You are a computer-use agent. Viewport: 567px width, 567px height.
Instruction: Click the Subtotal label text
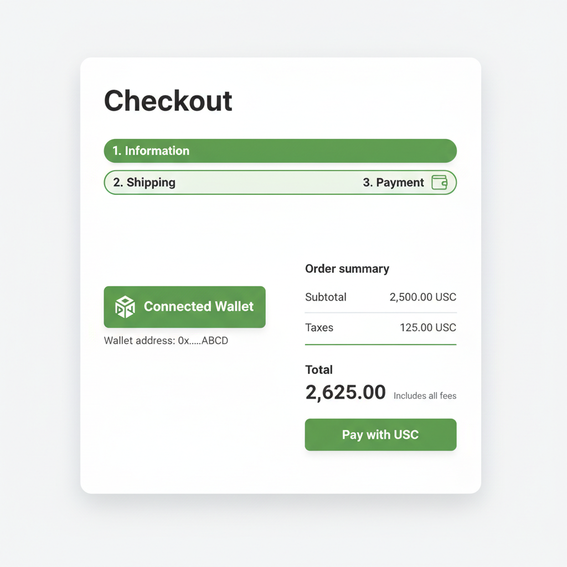(326, 297)
